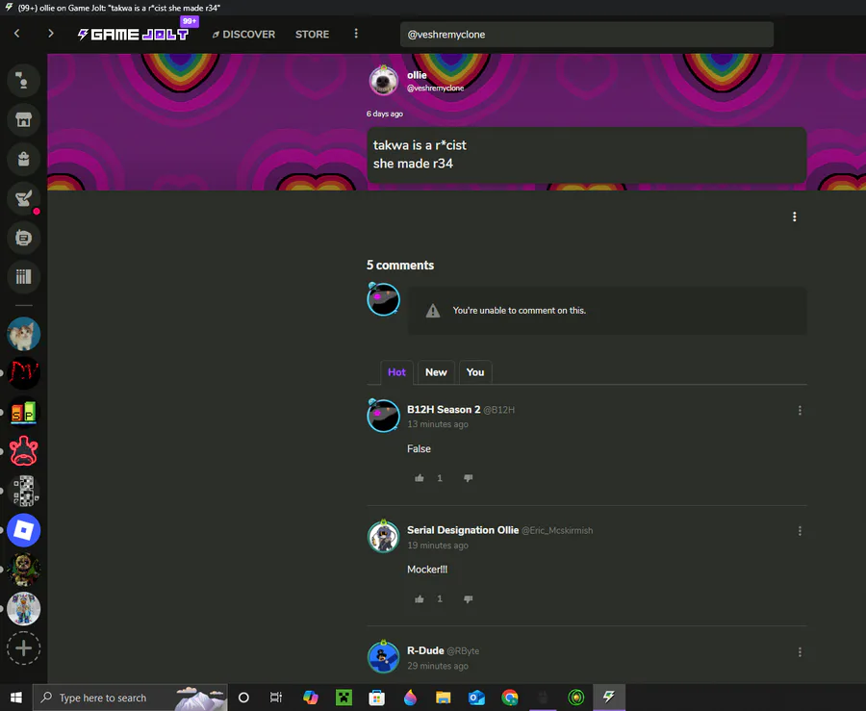Go forward with the right arrow
Viewport: 866px width, 711px height.
pyautogui.click(x=51, y=34)
